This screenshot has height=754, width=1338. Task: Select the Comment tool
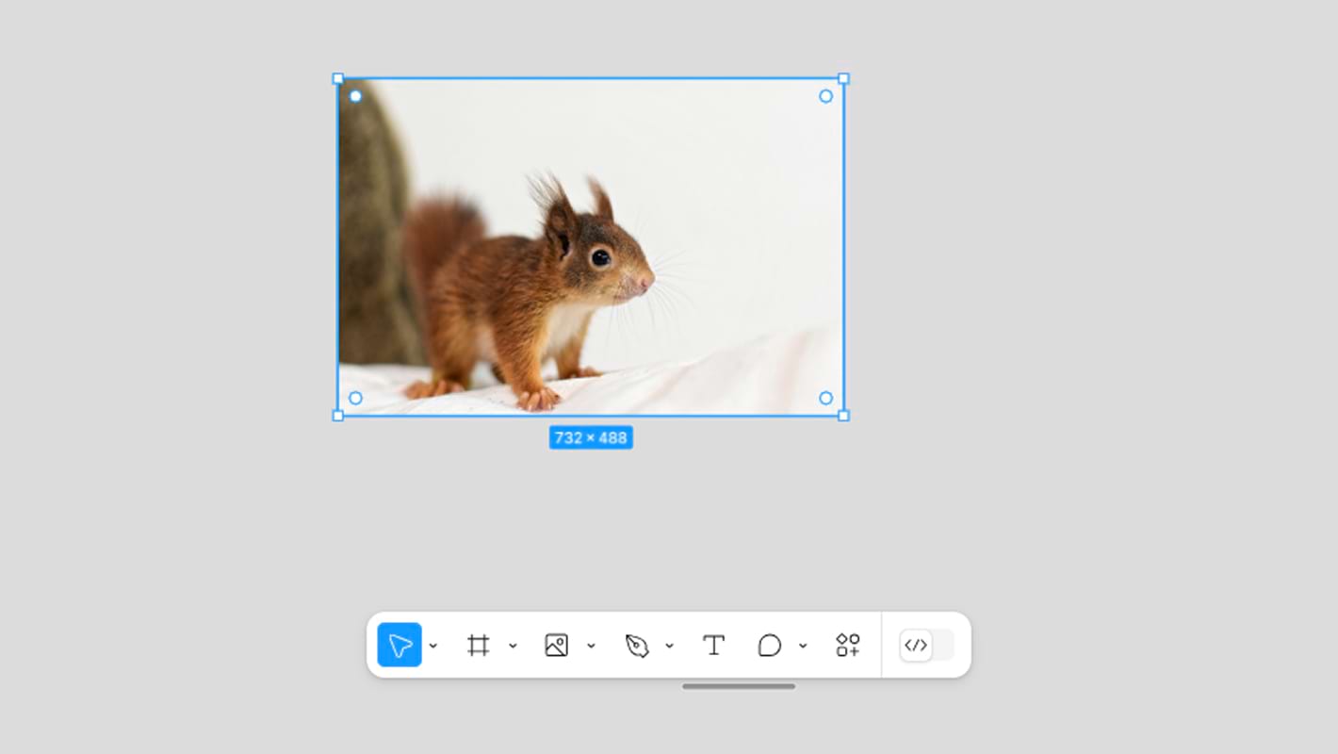pyautogui.click(x=770, y=646)
